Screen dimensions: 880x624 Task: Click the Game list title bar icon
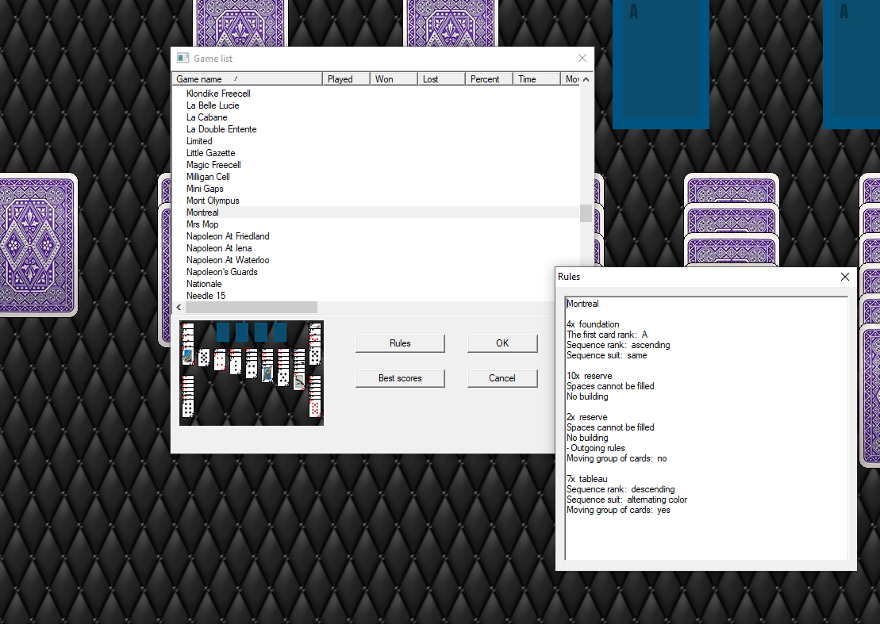pyautogui.click(x=182, y=58)
